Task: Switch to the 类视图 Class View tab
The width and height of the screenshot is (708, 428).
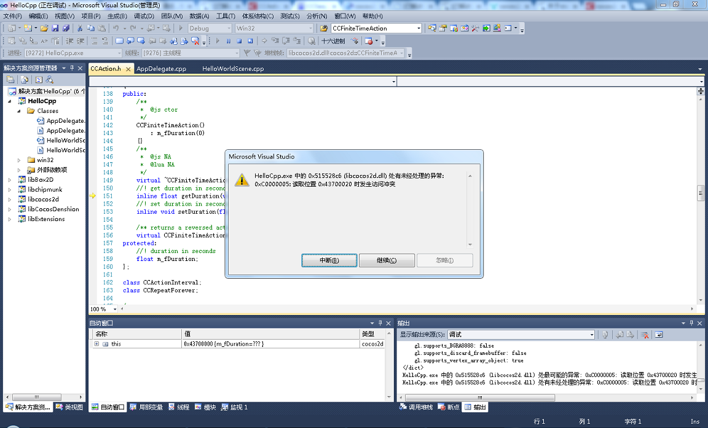Action: [69, 407]
